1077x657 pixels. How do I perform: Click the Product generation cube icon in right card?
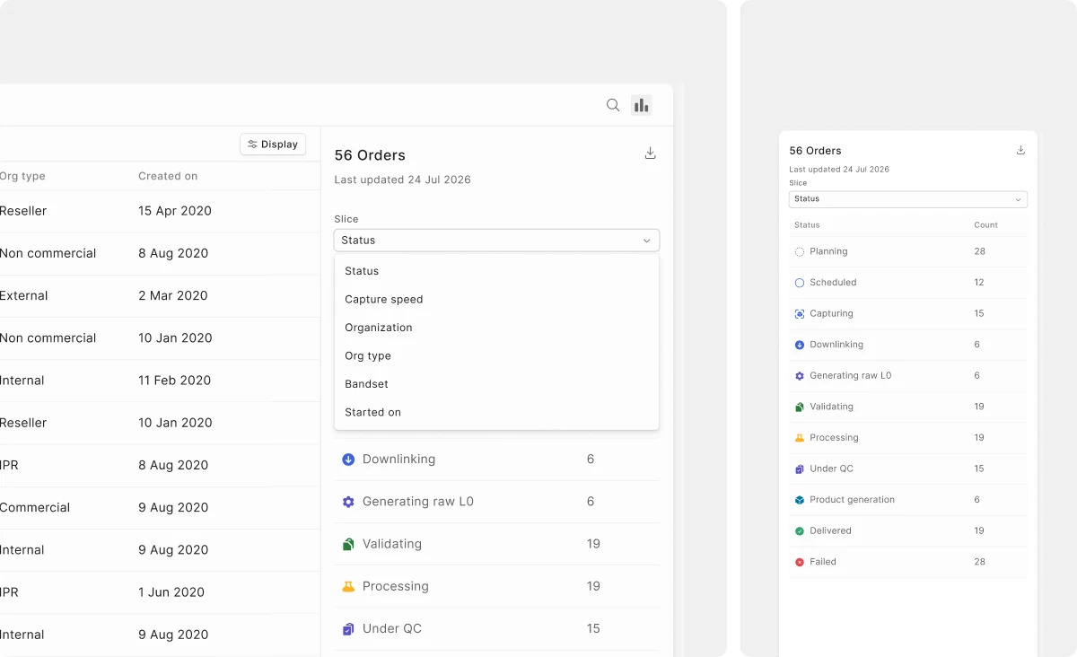[x=800, y=500]
